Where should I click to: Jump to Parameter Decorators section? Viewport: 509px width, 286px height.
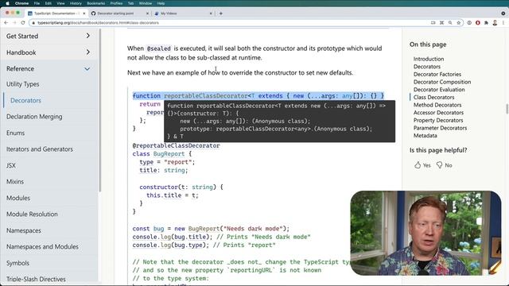(440, 128)
